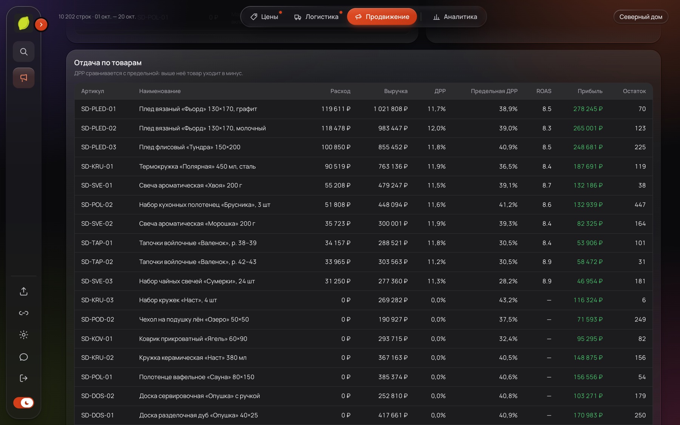Click revenue value 367 163 ₽
This screenshot has height=425, width=680.
tap(393, 357)
